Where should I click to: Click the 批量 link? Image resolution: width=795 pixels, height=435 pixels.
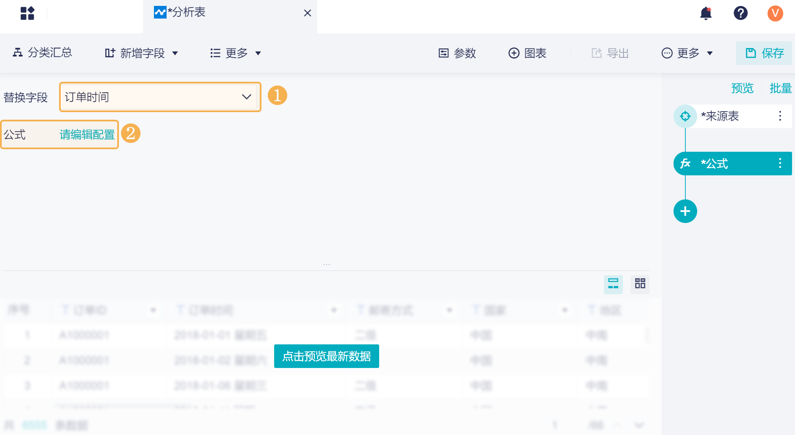click(x=781, y=88)
